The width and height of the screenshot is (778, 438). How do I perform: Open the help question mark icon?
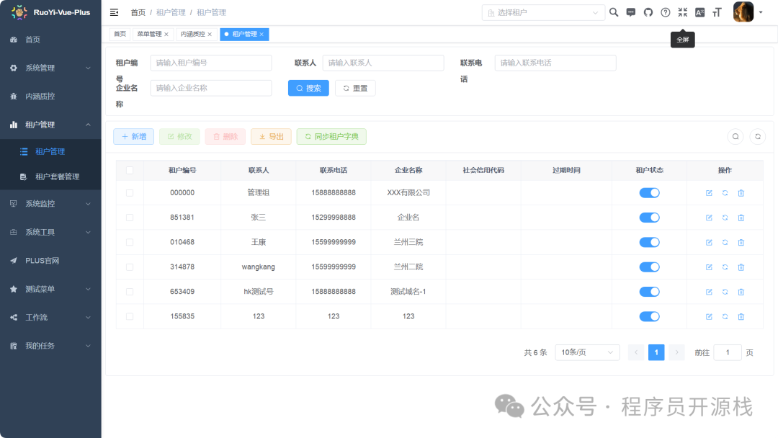click(x=666, y=12)
